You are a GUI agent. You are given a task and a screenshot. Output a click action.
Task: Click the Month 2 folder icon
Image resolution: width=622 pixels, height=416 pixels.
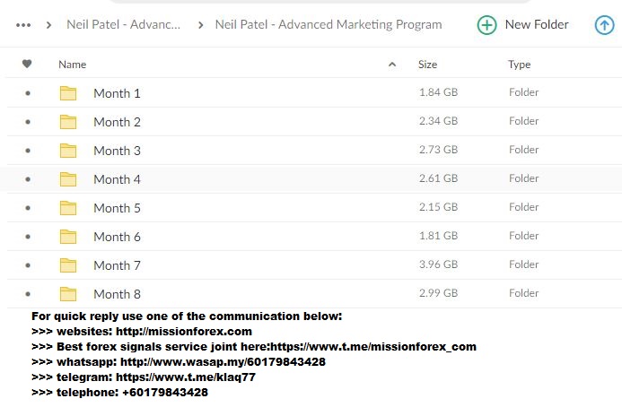pyautogui.click(x=68, y=122)
